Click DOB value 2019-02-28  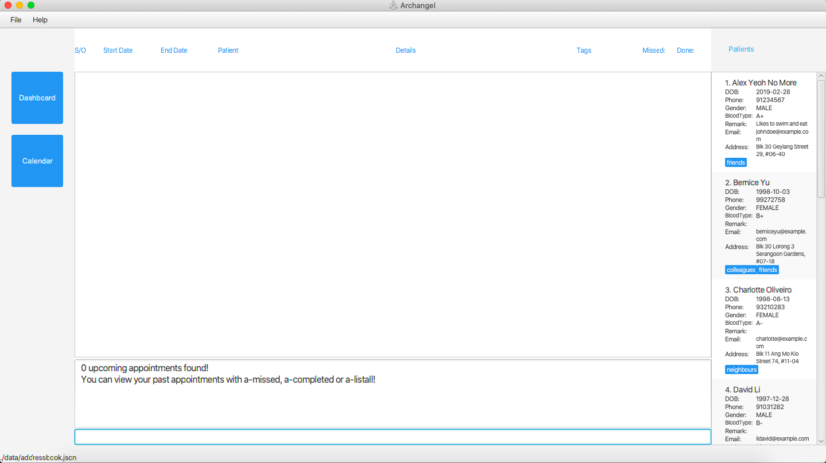pos(773,92)
